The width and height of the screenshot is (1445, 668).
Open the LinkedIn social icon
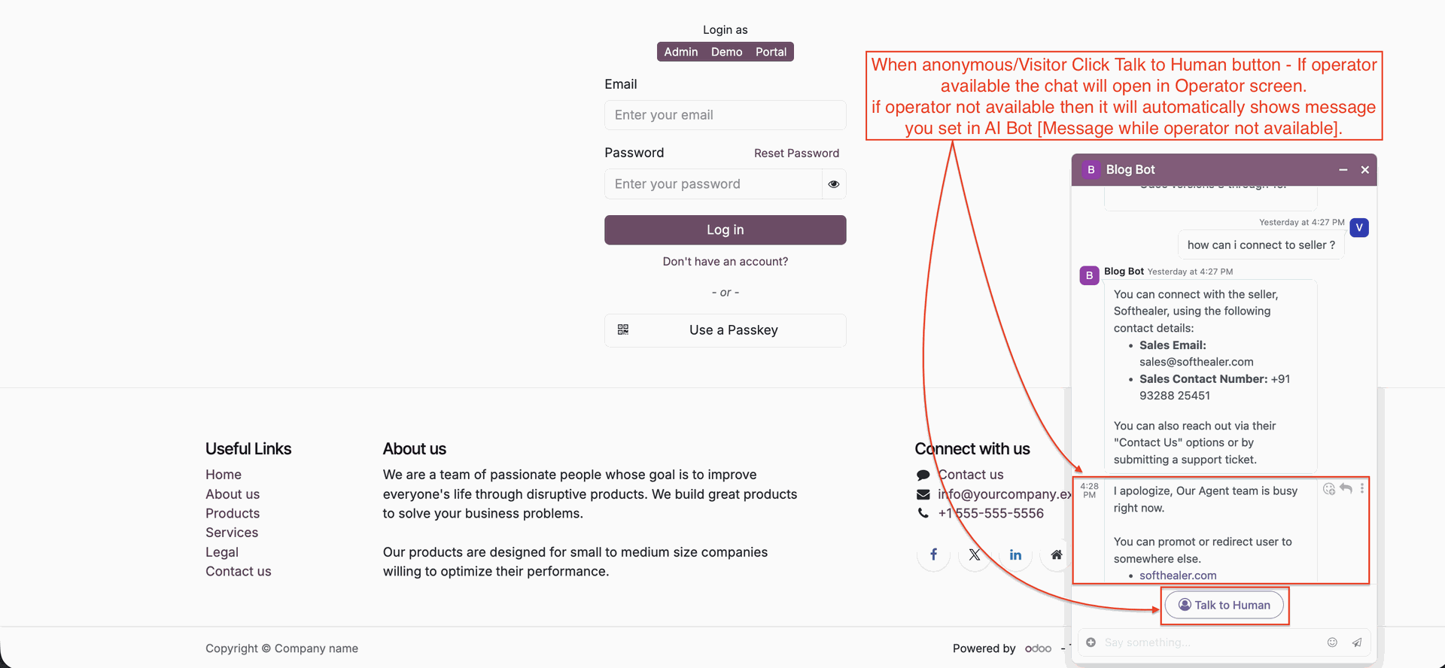pyautogui.click(x=1015, y=554)
